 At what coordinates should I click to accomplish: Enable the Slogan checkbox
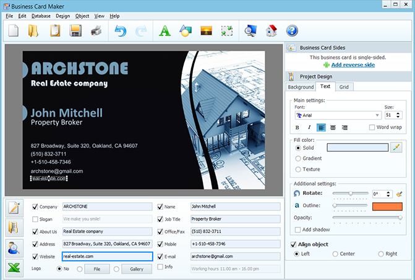(35, 219)
